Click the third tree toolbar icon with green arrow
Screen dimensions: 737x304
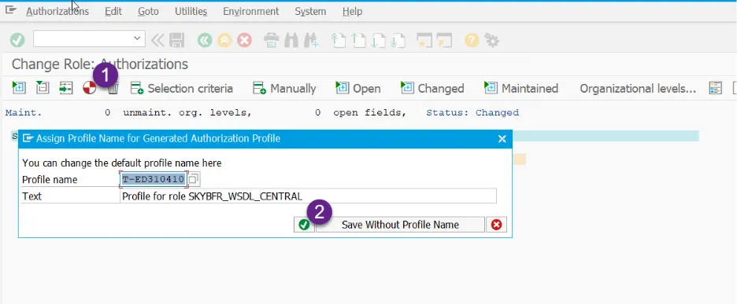coord(66,88)
